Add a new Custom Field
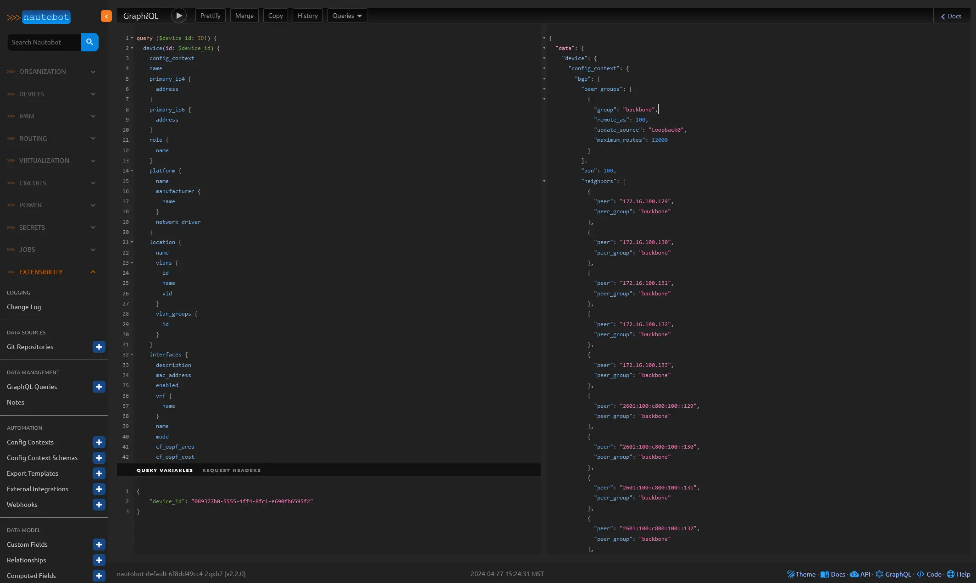The height and width of the screenshot is (583, 976). [x=99, y=544]
